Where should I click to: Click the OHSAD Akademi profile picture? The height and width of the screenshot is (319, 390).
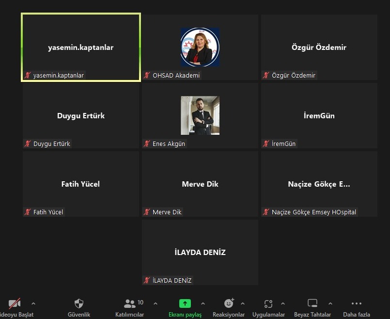[200, 47]
